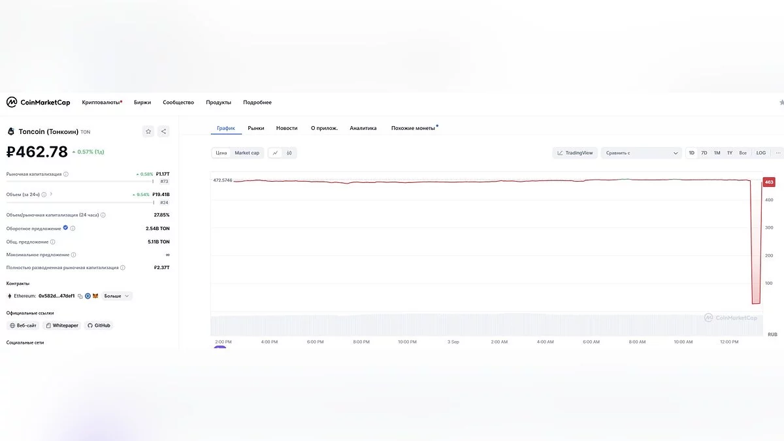Open the Whitepaper link

pos(62,325)
